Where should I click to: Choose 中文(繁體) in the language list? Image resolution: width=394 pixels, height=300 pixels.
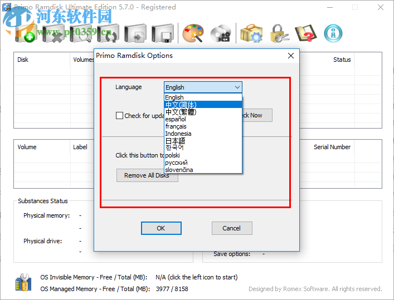click(x=203, y=112)
